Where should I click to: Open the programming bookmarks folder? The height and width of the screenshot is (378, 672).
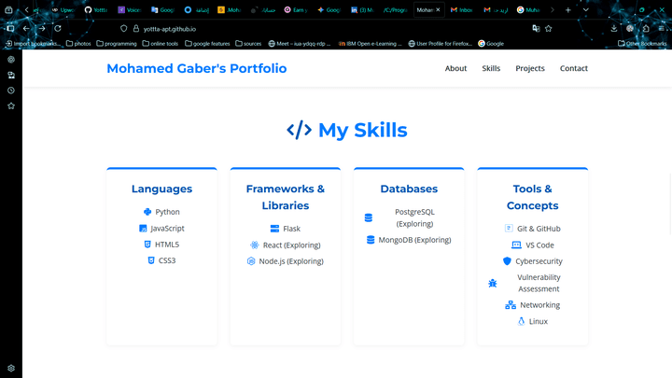coord(116,43)
